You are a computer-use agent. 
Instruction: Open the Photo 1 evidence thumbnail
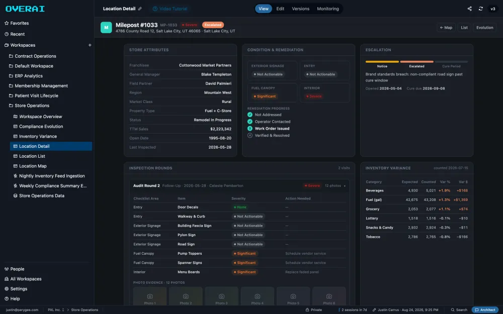pyautogui.click(x=150, y=296)
